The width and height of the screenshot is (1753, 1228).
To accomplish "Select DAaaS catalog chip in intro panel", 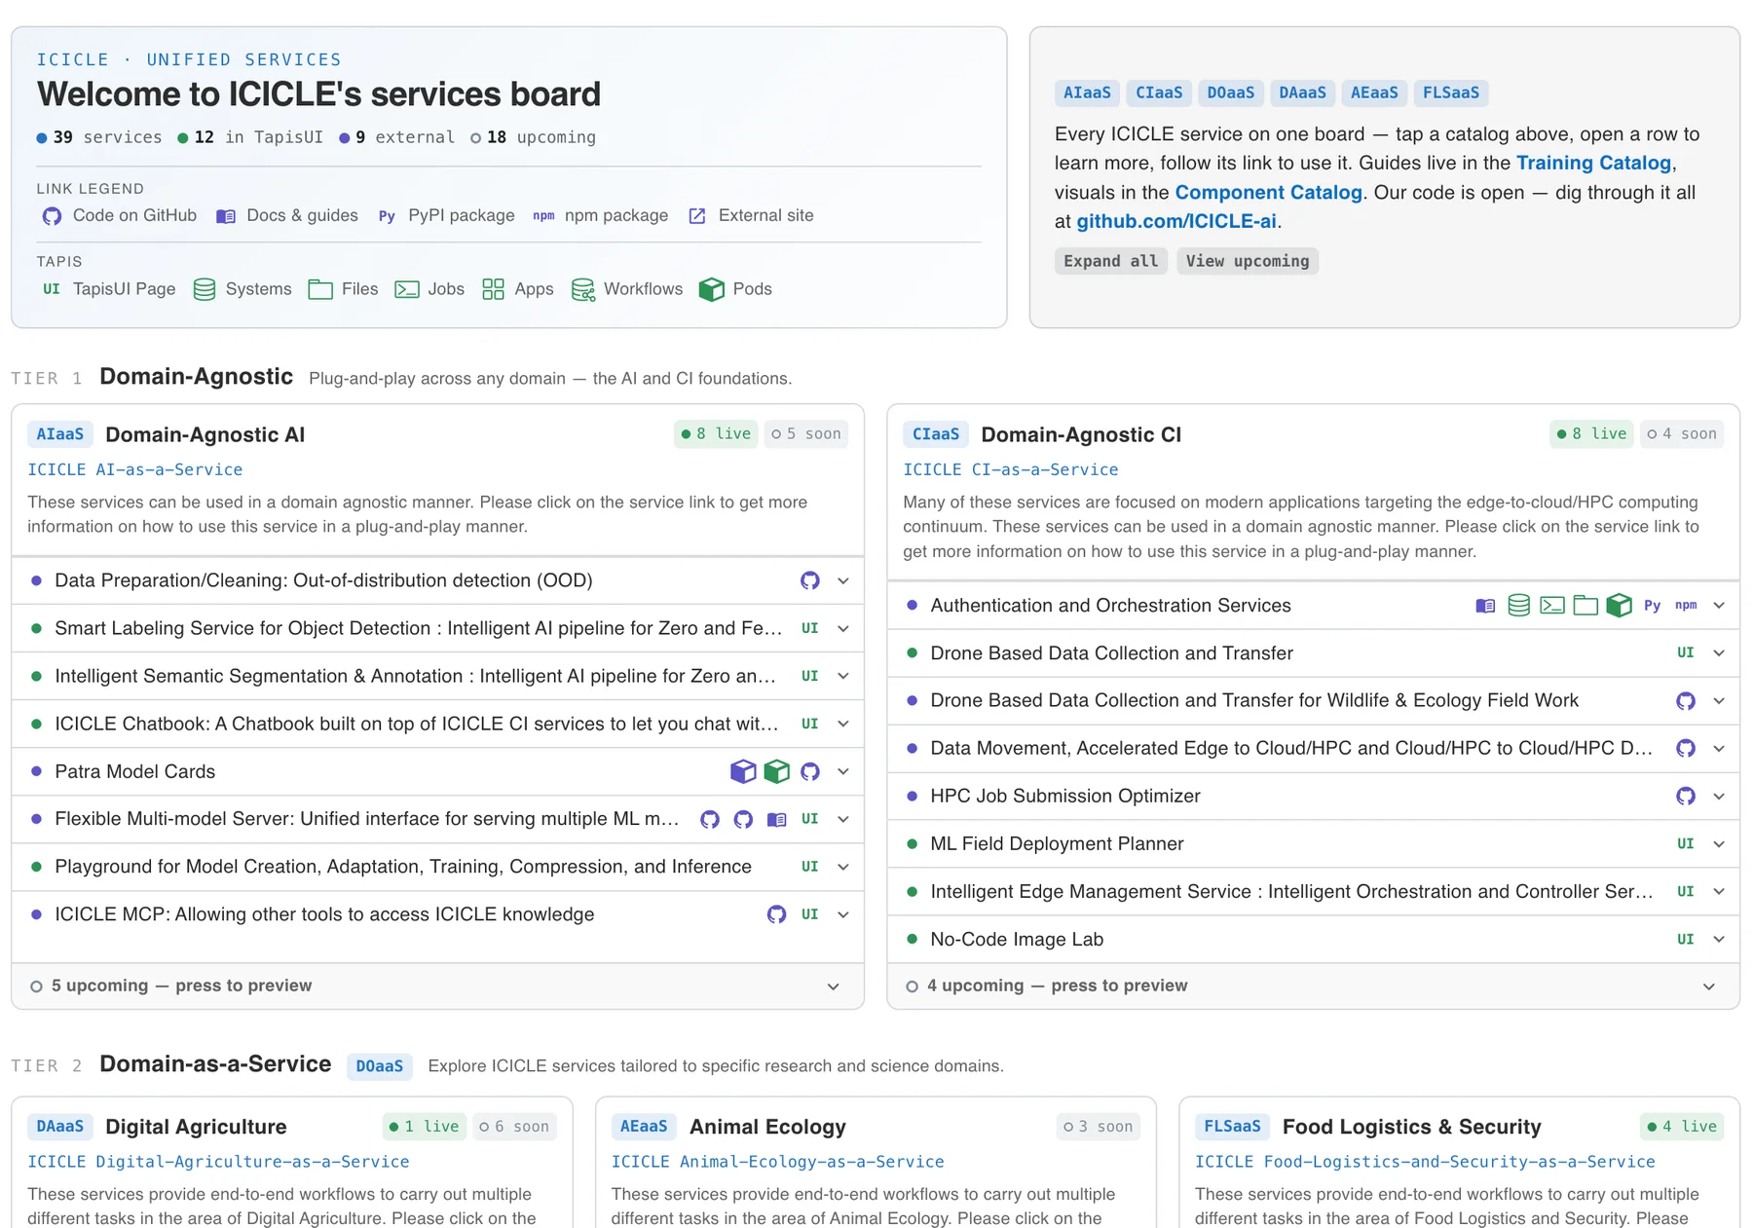I will pos(1303,93).
